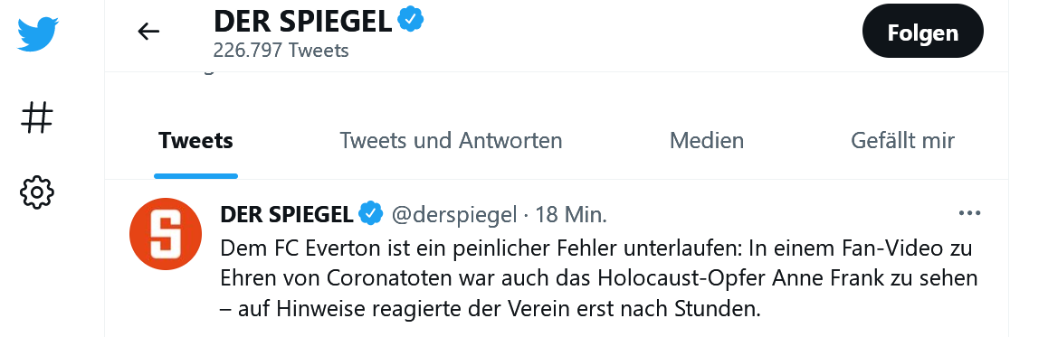This screenshot has height=337, width=1048.
Task: Switch to Tweets und Antworten tab
Action: (x=452, y=141)
